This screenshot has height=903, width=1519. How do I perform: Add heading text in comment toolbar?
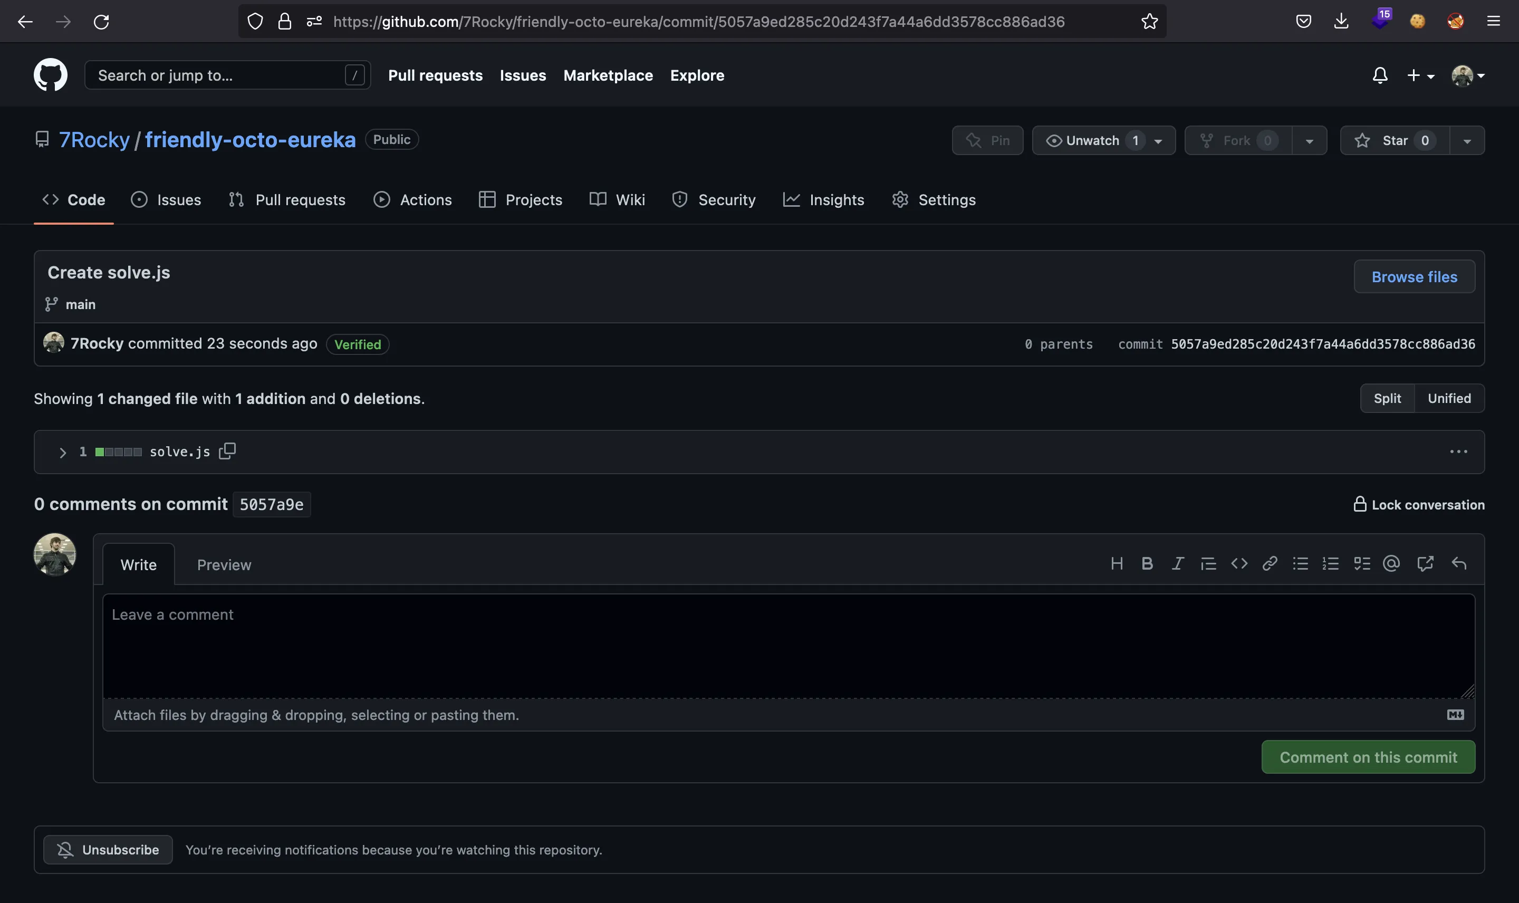(x=1116, y=563)
